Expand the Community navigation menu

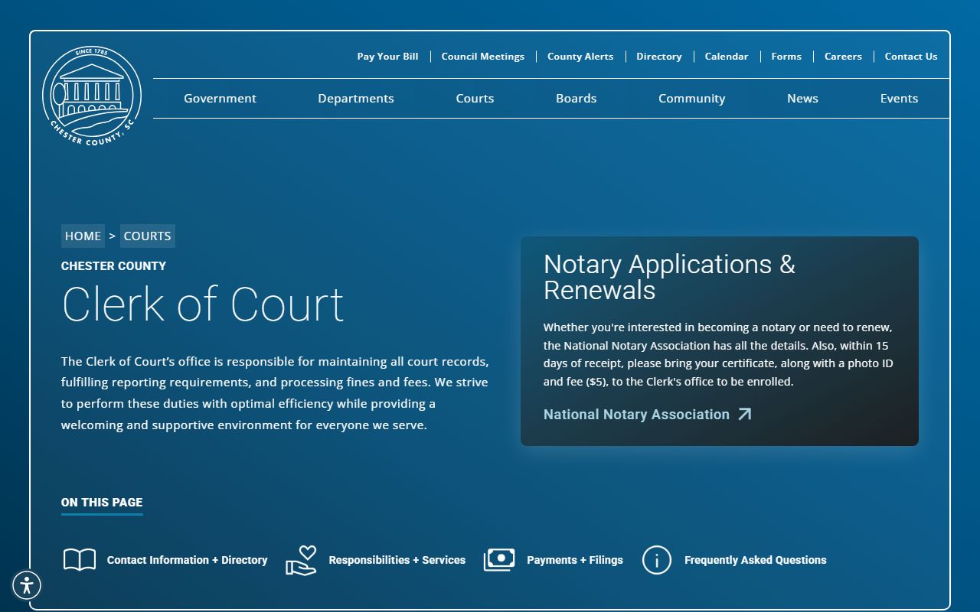click(x=691, y=99)
